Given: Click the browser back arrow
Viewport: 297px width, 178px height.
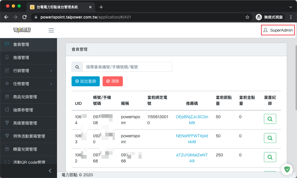Looking at the screenshot, I should (6, 17).
